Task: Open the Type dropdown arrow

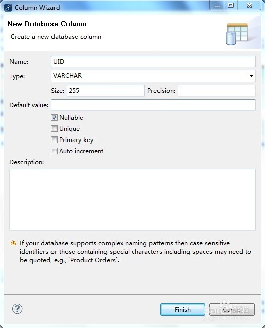Action: 251,76
